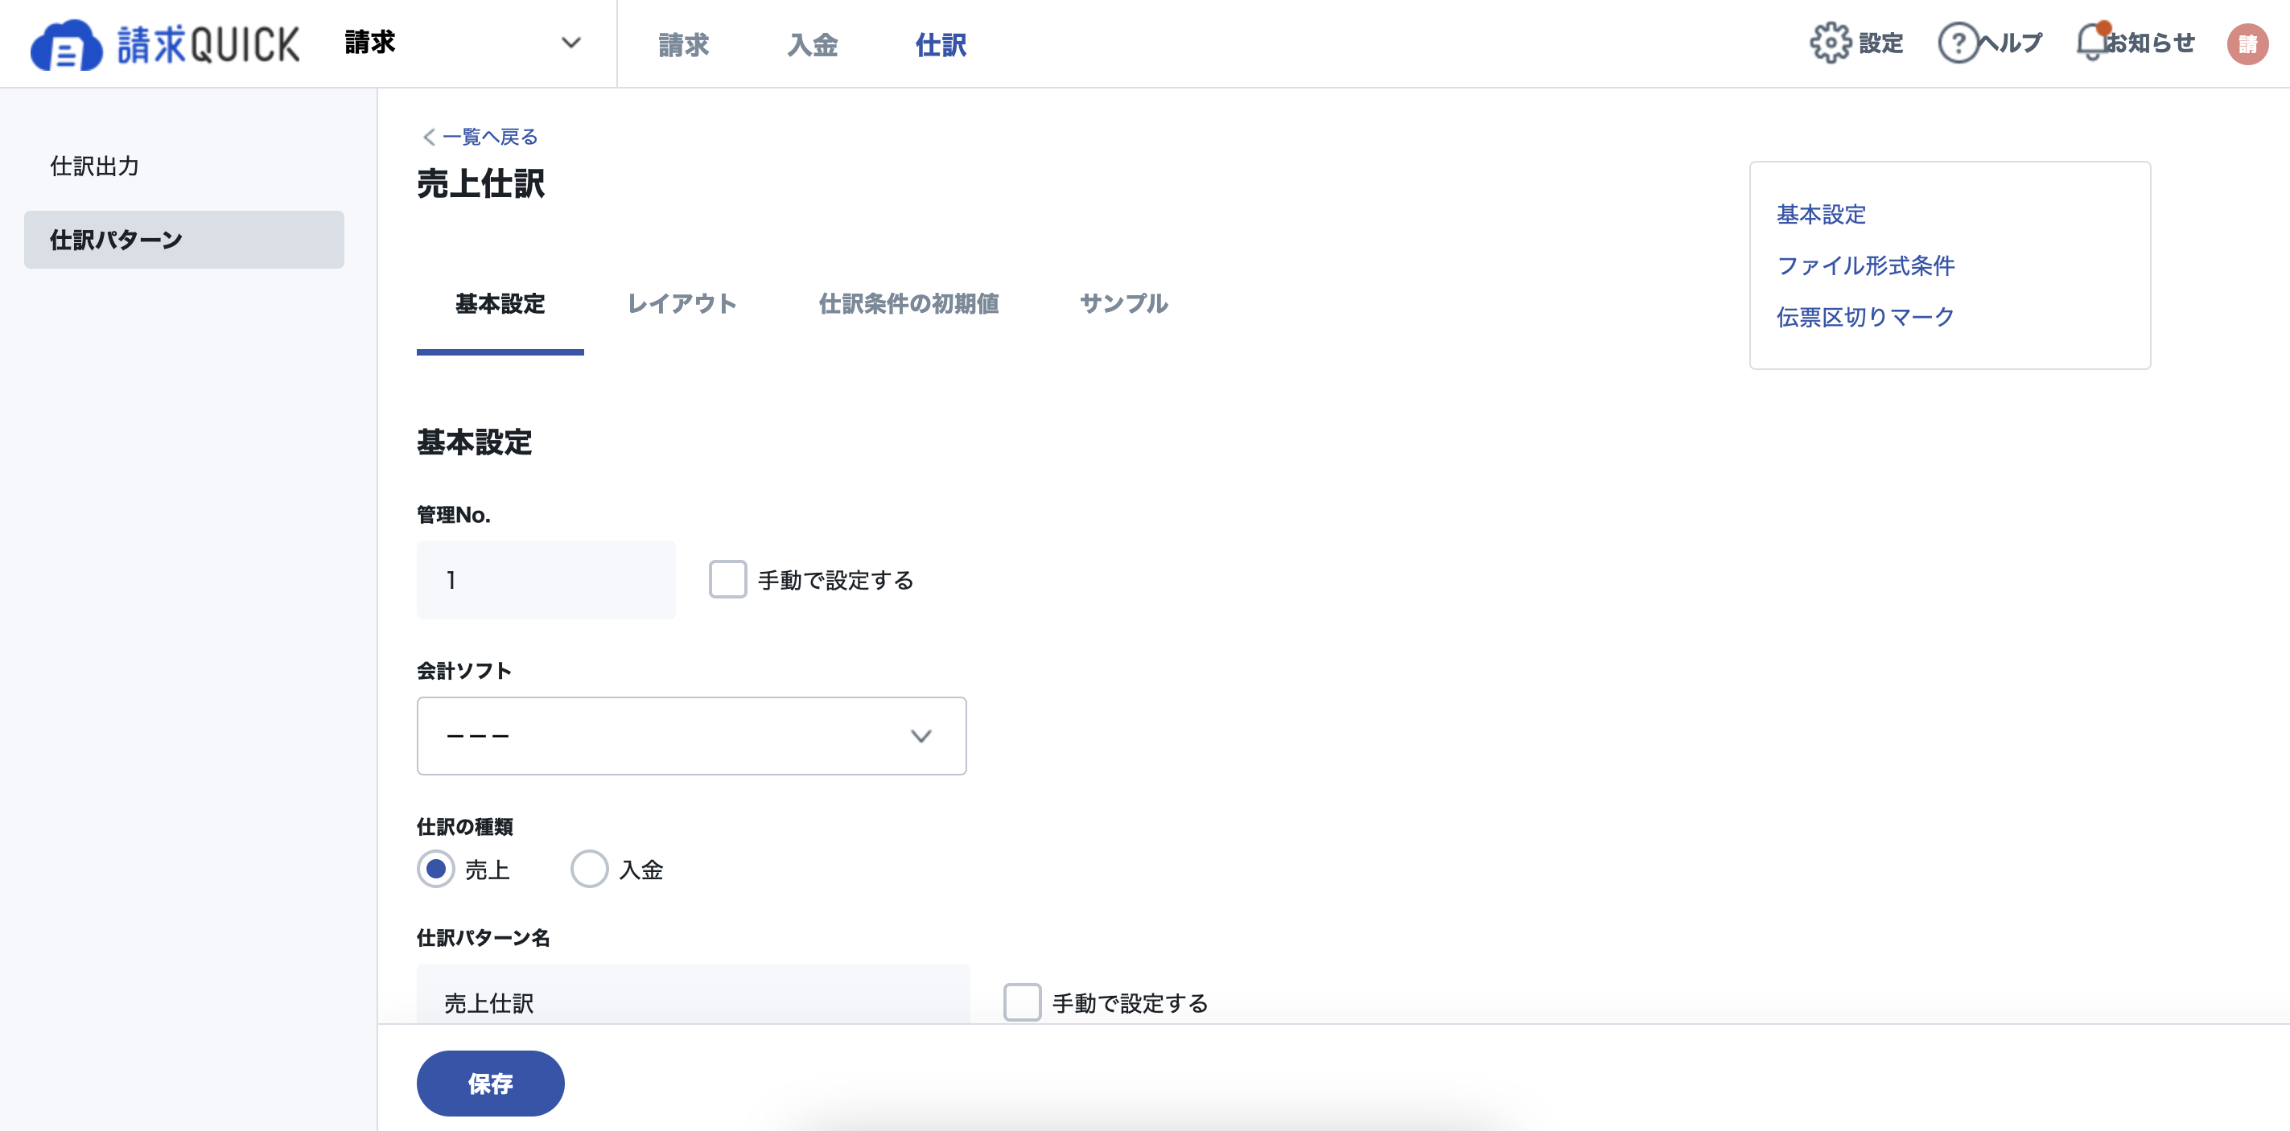This screenshot has height=1131, width=2290.
Task: Open the notifications bell icon
Action: [x=2092, y=42]
